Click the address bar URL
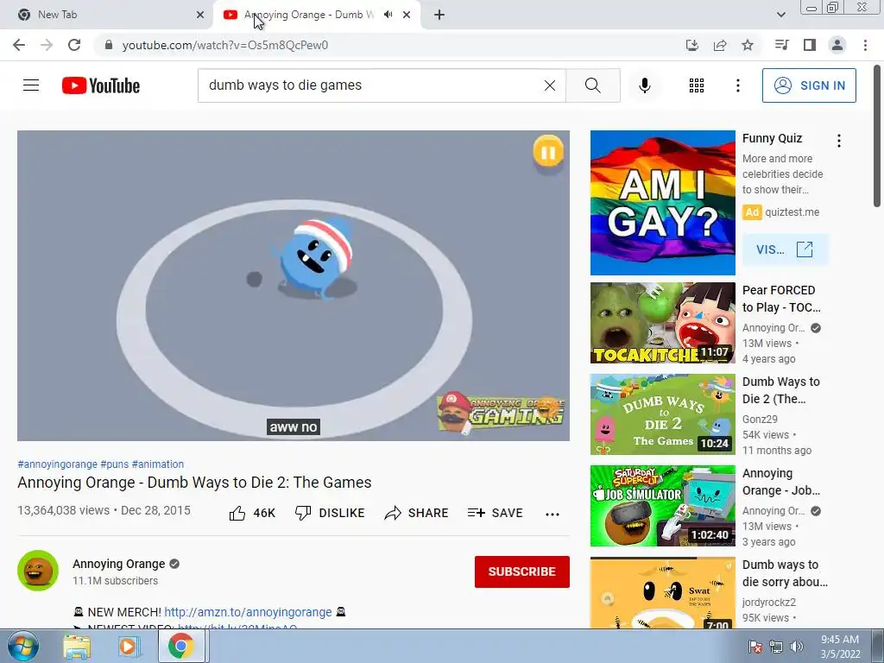The height and width of the screenshot is (663, 884). (x=225, y=45)
